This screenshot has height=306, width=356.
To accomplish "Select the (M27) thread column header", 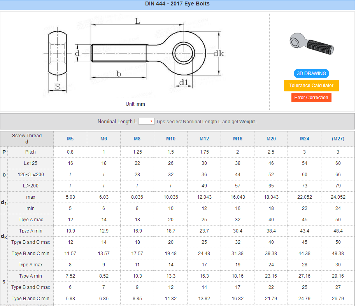I will 338,138.
